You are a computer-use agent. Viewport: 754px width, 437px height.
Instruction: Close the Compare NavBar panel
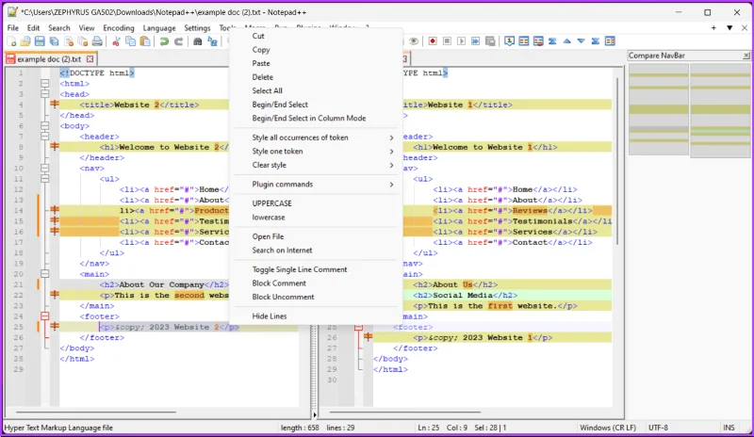click(746, 56)
